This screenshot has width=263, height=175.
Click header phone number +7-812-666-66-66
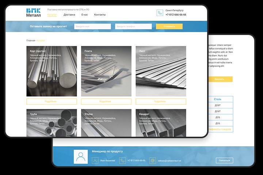point(176,15)
